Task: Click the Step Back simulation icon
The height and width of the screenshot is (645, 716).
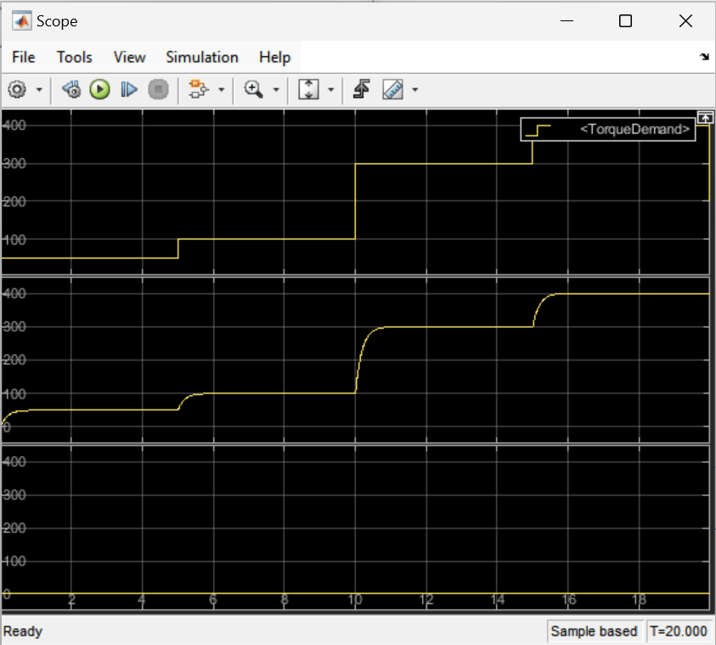Action: click(x=72, y=89)
